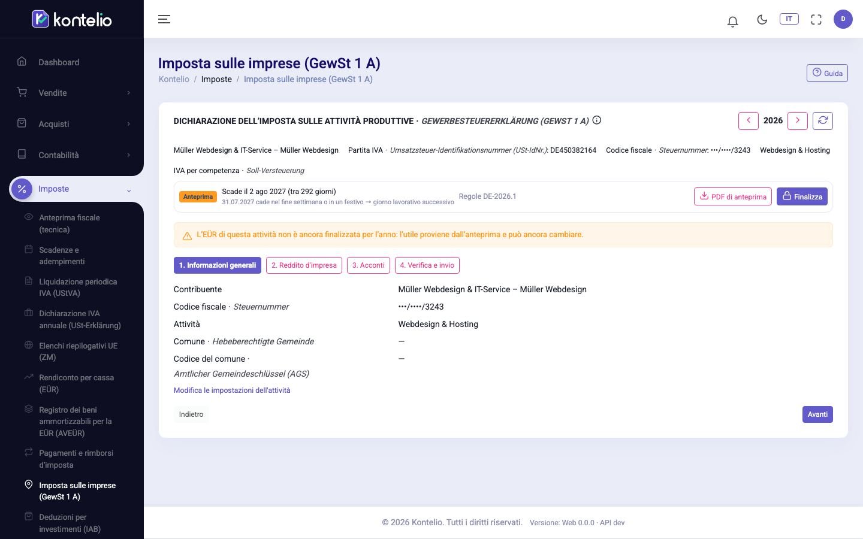Select Imposta sulle imprese (GewSt 1 A)
This screenshot has width=863, height=539.
[72, 491]
